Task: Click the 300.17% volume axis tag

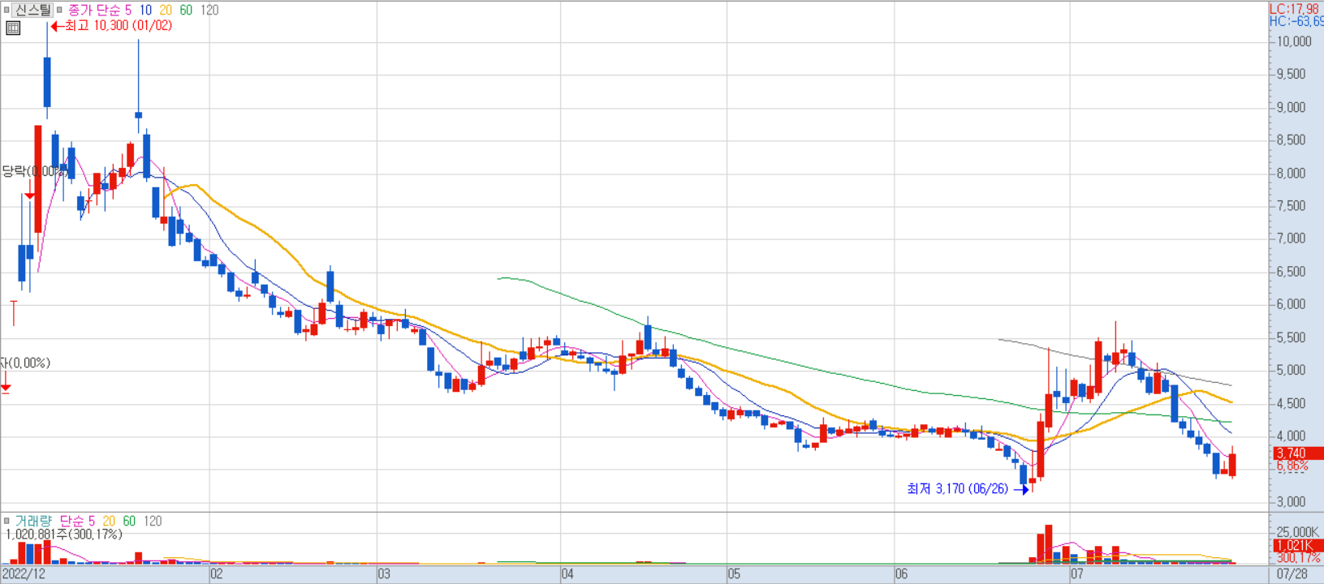Action: coord(1299,557)
